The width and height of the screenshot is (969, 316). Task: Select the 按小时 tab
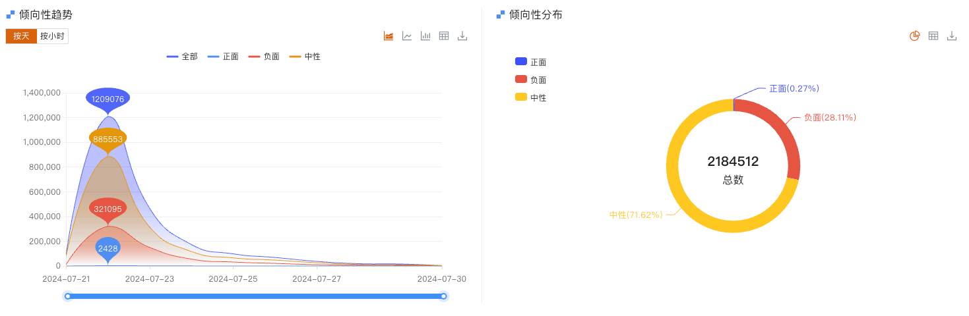(53, 36)
